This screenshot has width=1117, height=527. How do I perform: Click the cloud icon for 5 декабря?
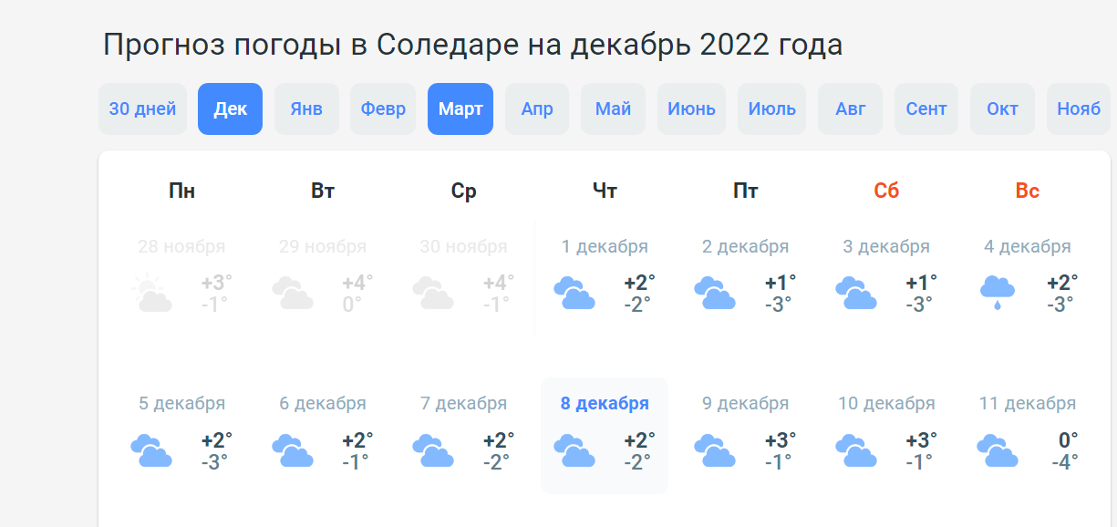pos(152,450)
